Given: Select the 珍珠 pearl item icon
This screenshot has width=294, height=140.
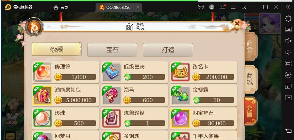Looking at the screenshot, I should 42,119.
